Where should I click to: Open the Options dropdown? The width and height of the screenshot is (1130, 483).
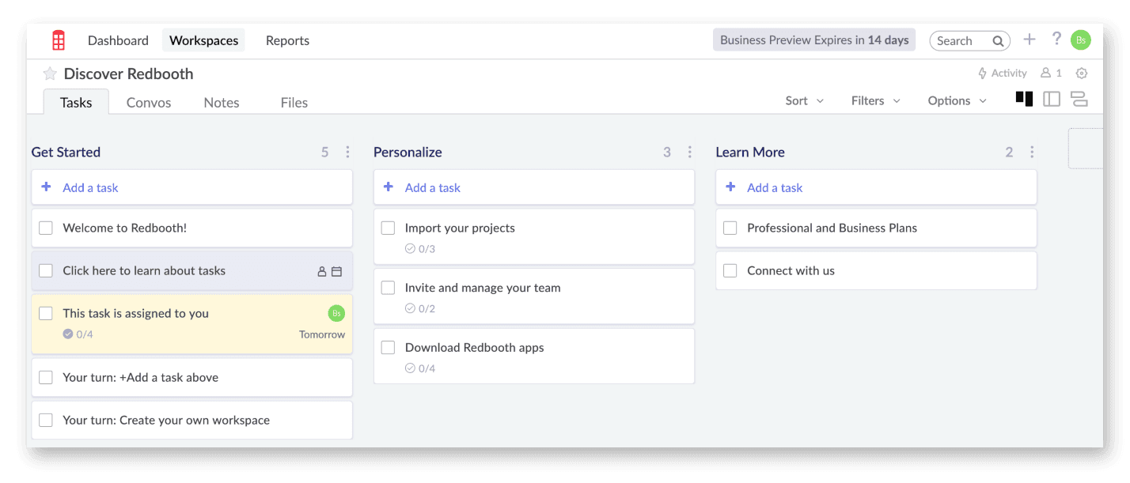click(x=957, y=100)
